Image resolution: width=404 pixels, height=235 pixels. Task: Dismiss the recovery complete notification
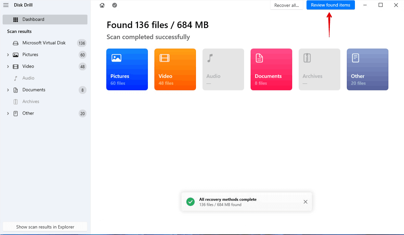click(x=305, y=202)
